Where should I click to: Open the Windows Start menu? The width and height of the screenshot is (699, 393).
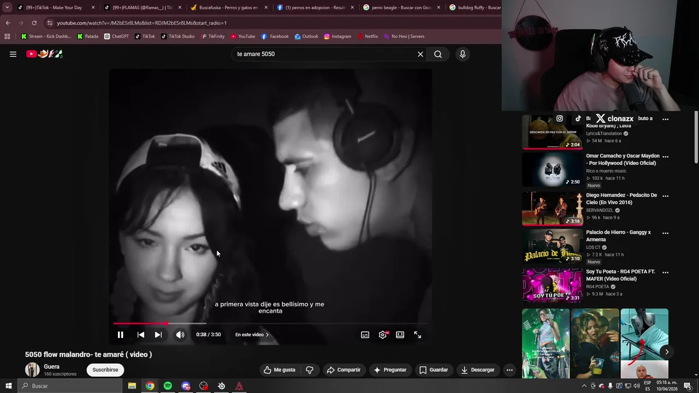(x=8, y=386)
